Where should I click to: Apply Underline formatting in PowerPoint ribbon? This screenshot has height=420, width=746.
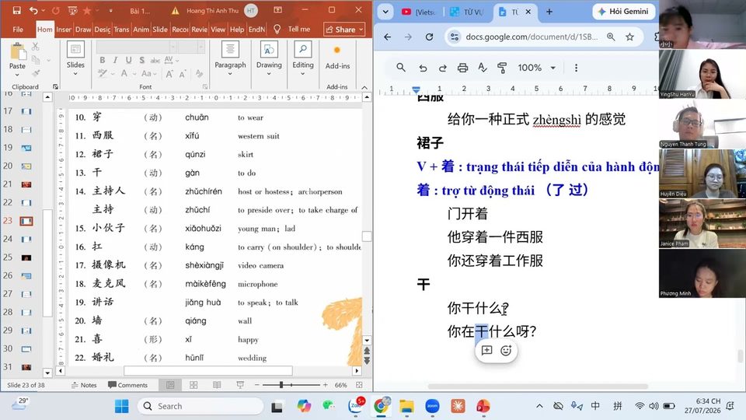pyautogui.click(x=128, y=60)
